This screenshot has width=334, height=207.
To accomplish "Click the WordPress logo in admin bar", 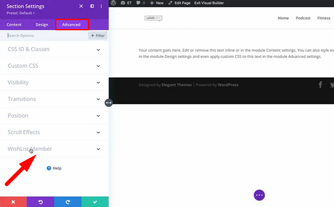I will [x=113, y=3].
